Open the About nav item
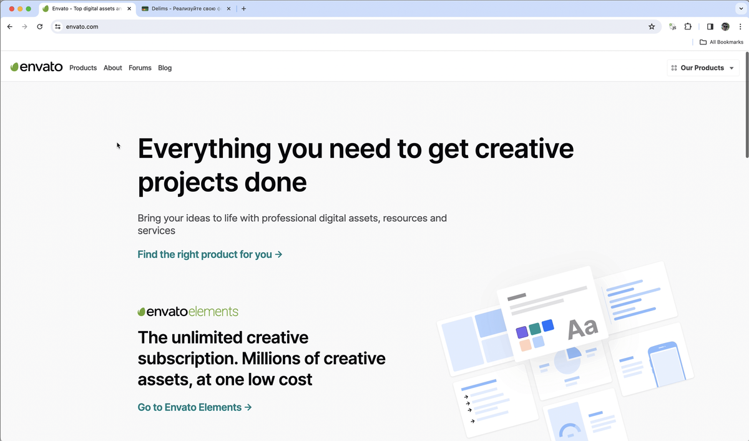The height and width of the screenshot is (441, 749). [x=113, y=67]
